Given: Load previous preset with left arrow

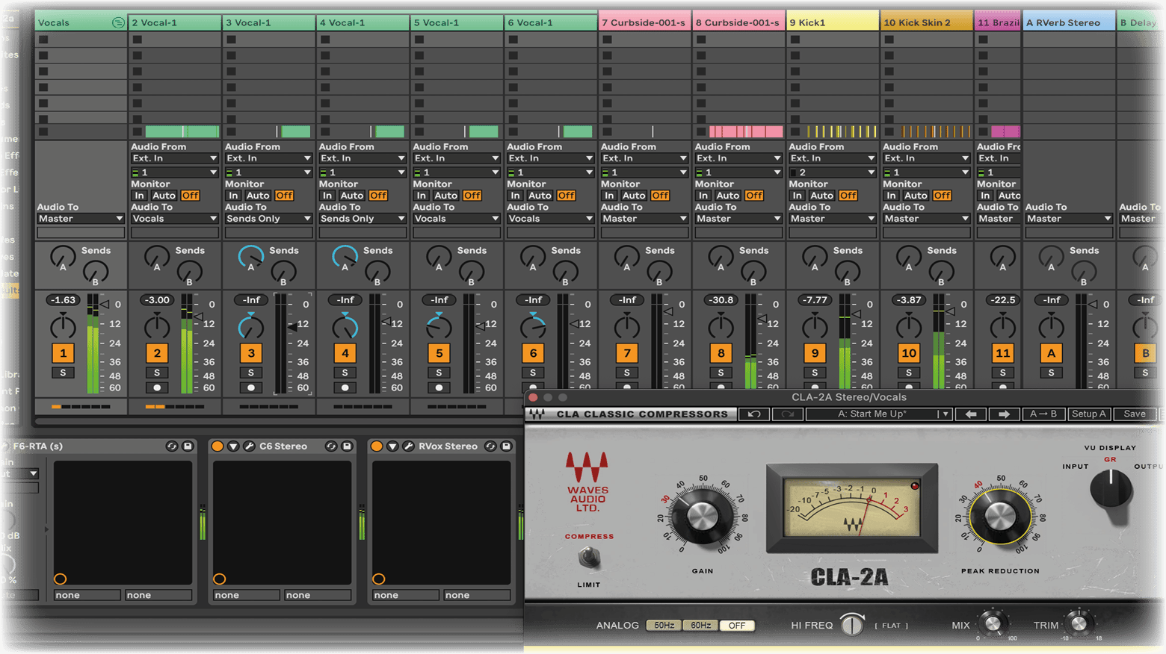Looking at the screenshot, I should coord(971,414).
